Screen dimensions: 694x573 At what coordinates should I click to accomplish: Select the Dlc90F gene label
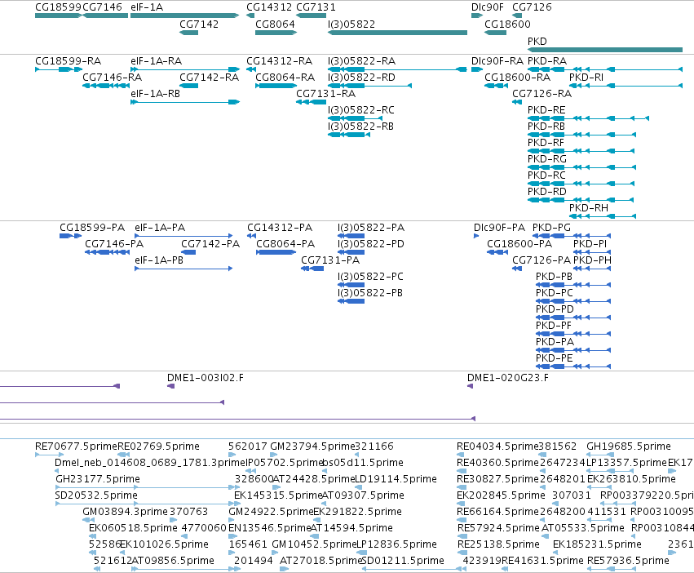488,7
